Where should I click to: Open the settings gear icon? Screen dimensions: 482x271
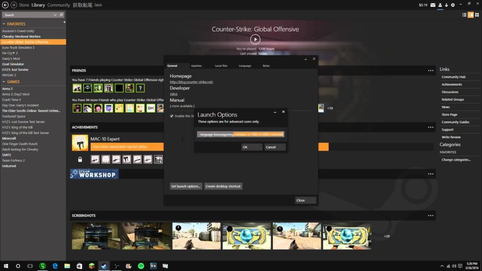pos(453,5)
